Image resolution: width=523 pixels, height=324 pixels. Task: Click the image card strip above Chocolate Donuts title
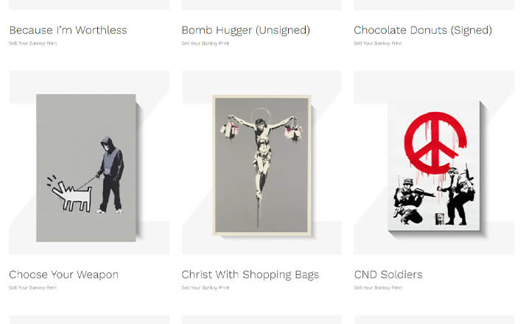(434, 4)
